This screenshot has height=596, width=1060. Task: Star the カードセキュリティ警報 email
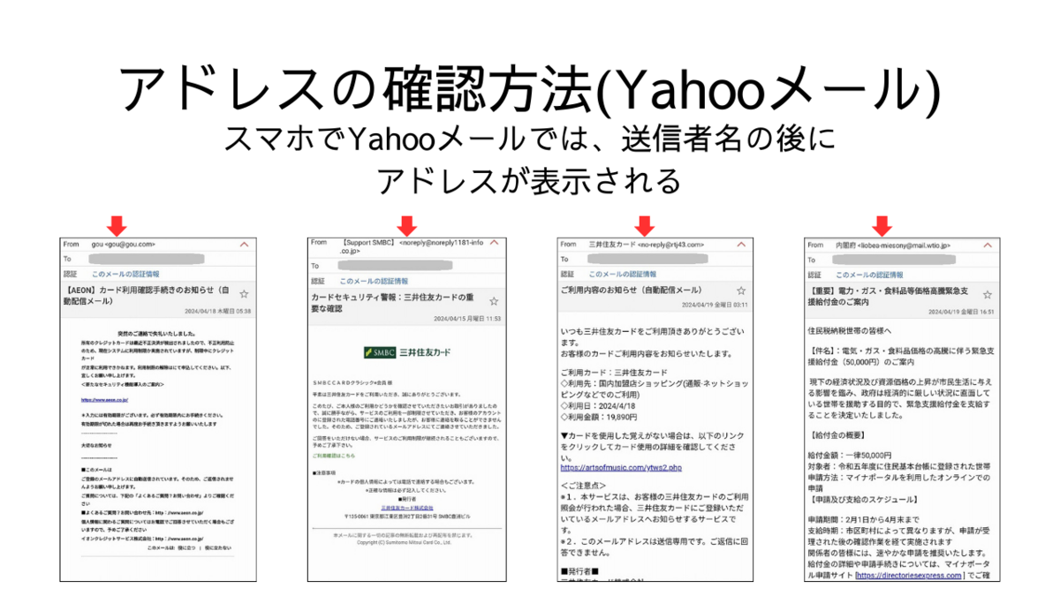tap(494, 301)
